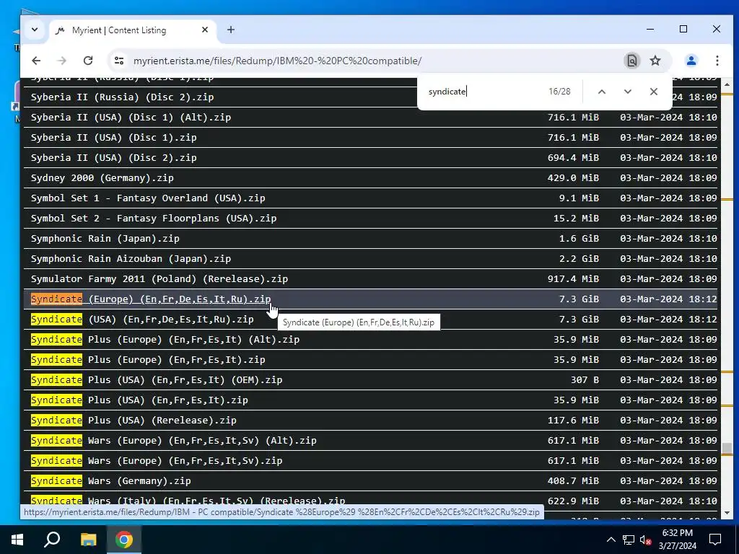Screen dimensions: 739x554
Task: Open Syberia II (USA) (Disc 1) (Alt).zip
Action: (x=131, y=118)
